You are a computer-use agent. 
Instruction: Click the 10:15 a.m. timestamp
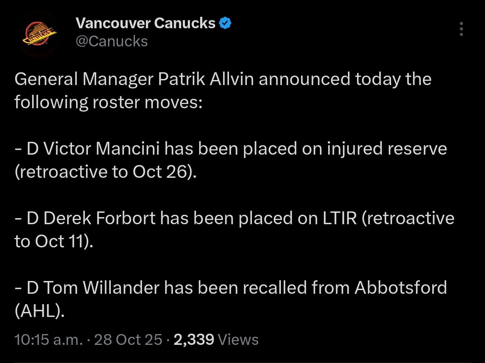(x=48, y=340)
